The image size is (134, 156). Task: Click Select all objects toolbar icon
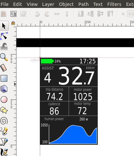[x=4, y=14]
